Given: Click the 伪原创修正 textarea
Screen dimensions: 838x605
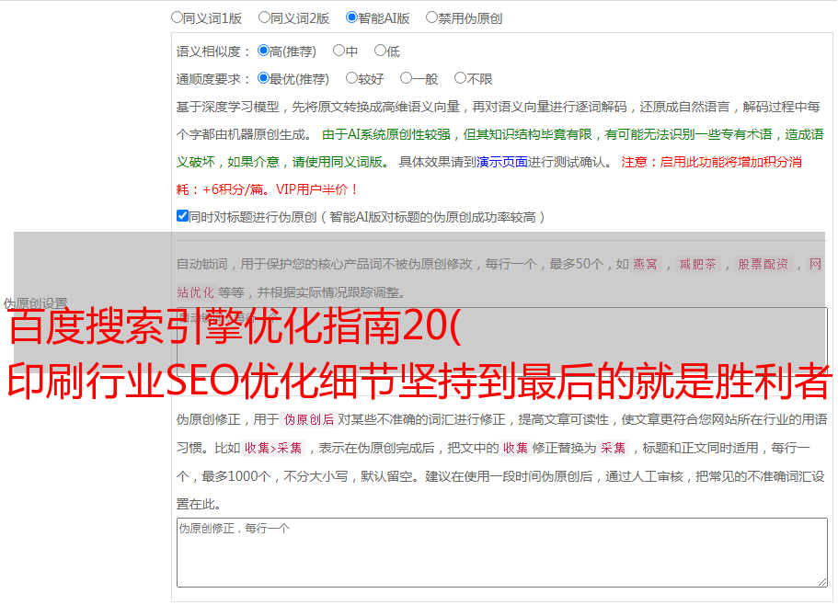Looking at the screenshot, I should [x=502, y=553].
